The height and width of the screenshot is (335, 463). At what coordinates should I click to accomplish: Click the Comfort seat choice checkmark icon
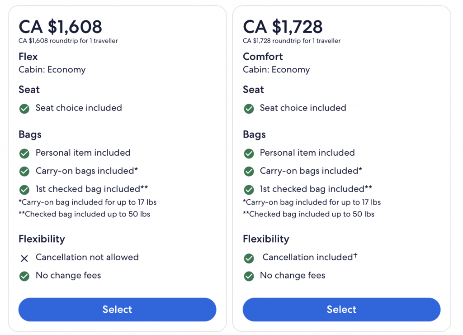coord(249,109)
